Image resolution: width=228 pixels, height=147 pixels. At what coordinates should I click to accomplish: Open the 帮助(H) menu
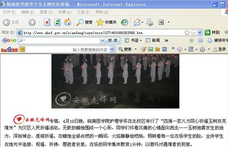coord(102,12)
